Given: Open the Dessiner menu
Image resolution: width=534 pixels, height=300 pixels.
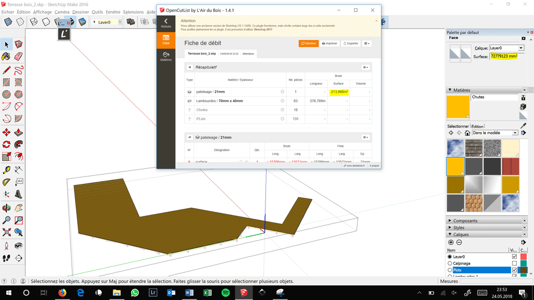Looking at the screenshot, I should (80, 12).
